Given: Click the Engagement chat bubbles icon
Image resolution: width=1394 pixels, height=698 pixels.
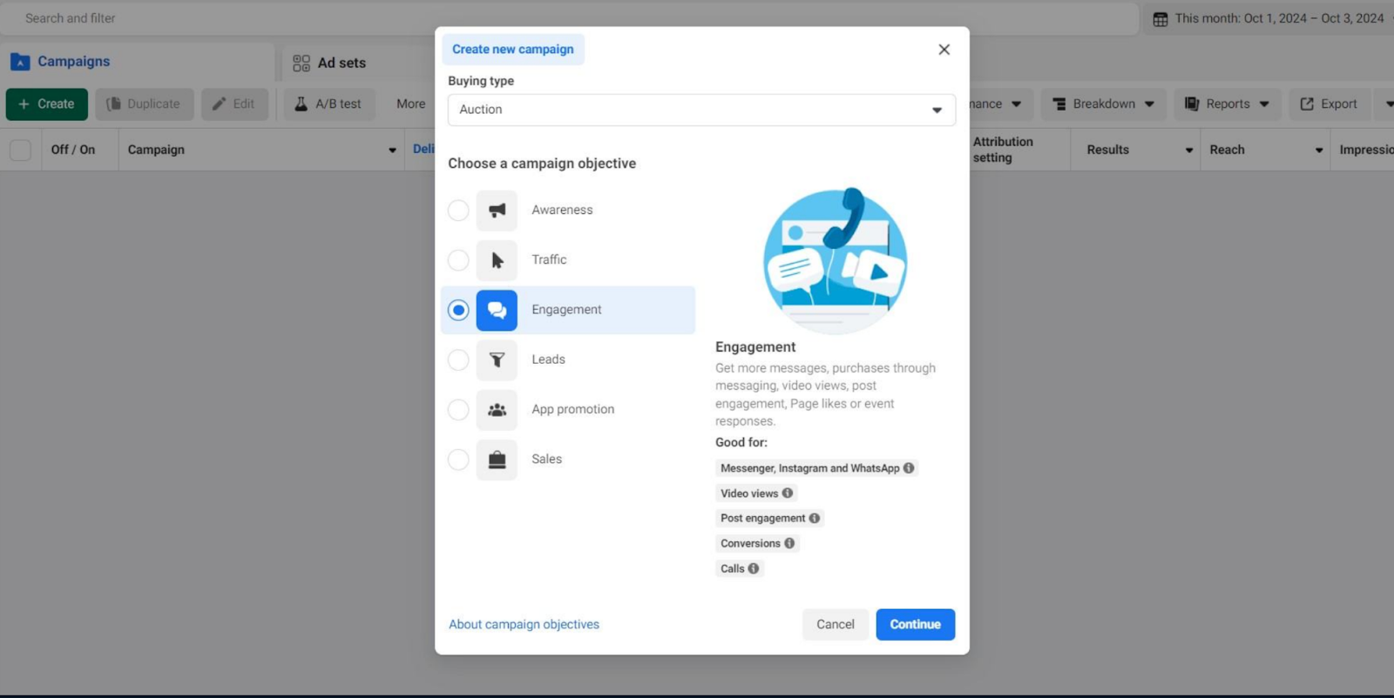Looking at the screenshot, I should click(497, 310).
